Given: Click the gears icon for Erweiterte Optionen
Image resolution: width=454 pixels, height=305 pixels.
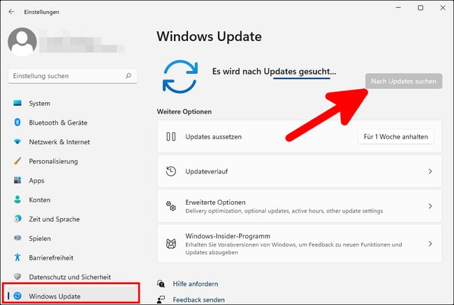Looking at the screenshot, I should pos(171,206).
